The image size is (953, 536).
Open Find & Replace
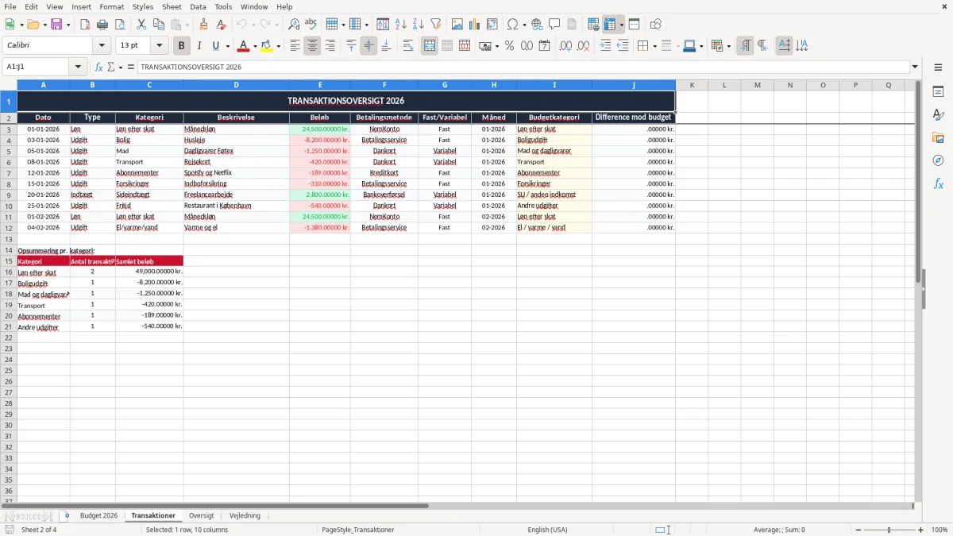(294, 25)
